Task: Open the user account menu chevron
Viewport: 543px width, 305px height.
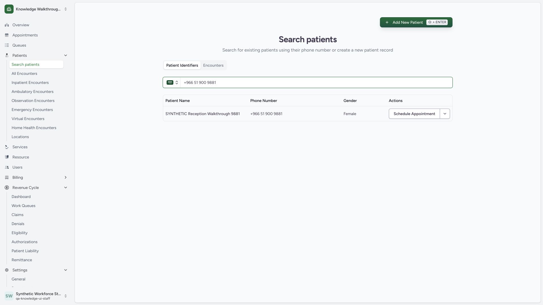Action: pos(66,296)
